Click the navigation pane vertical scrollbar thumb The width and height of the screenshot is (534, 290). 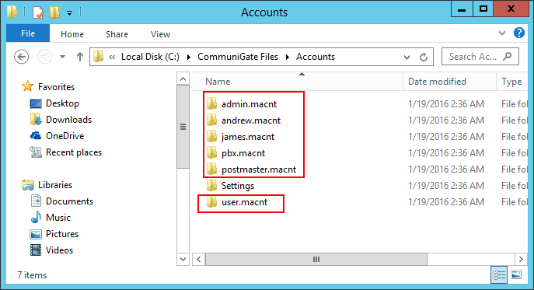click(x=183, y=127)
